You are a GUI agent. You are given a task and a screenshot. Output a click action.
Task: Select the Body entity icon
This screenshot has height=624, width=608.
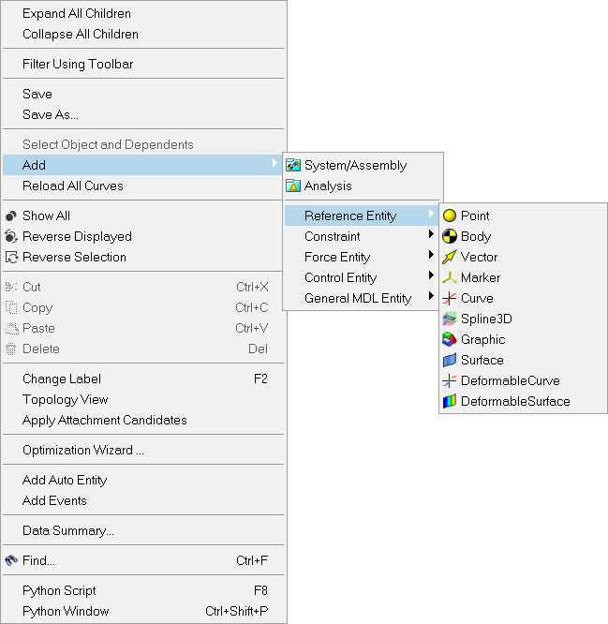450,236
